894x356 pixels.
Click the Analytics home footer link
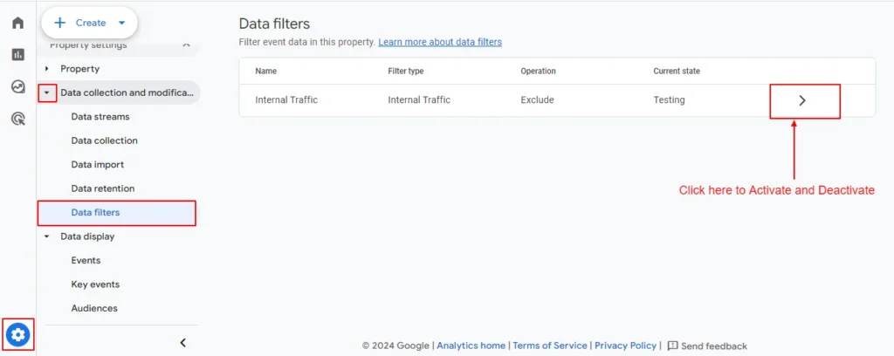pos(471,346)
